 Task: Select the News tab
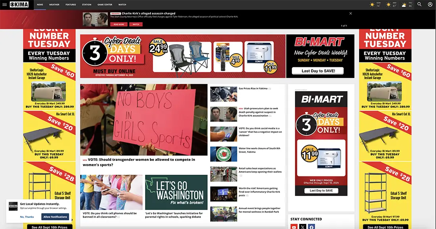(x=40, y=5)
